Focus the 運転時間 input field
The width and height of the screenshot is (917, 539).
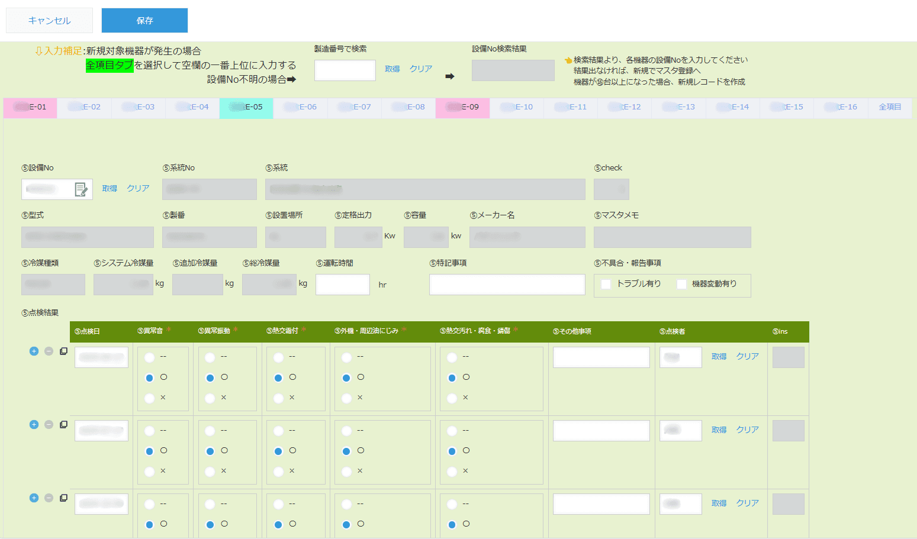point(343,285)
